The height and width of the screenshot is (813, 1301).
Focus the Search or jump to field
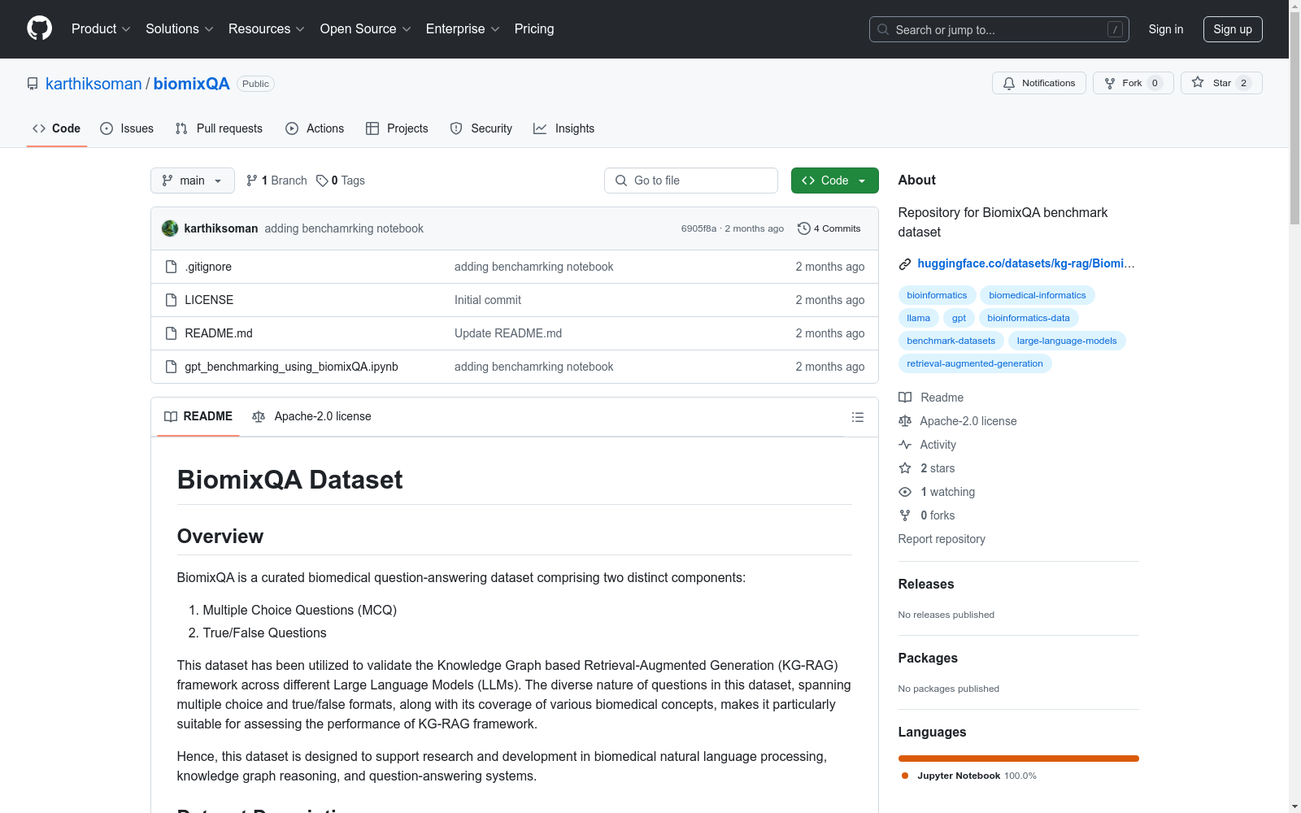pos(999,29)
